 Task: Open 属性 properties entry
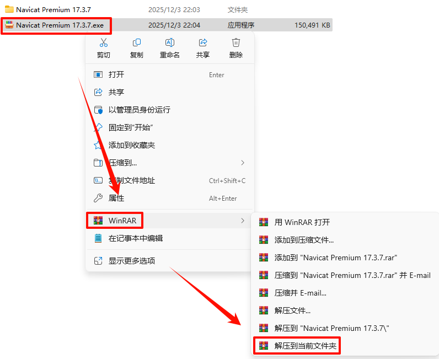tap(170, 199)
